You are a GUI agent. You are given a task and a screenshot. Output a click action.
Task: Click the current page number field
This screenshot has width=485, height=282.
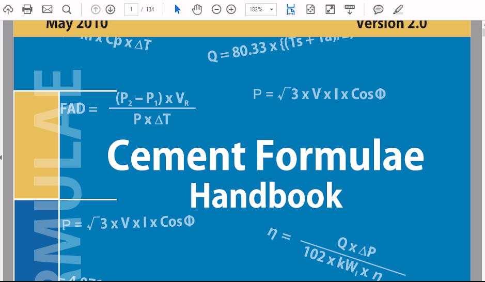tap(131, 9)
